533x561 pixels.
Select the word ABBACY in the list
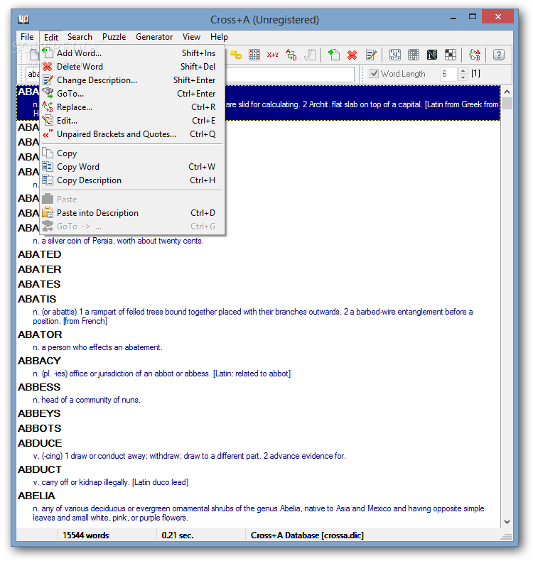point(39,361)
